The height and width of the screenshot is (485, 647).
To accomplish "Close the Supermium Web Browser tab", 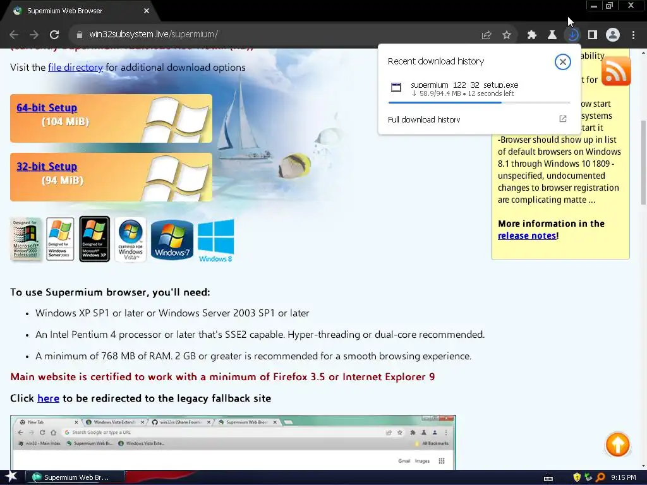I will 147,11.
